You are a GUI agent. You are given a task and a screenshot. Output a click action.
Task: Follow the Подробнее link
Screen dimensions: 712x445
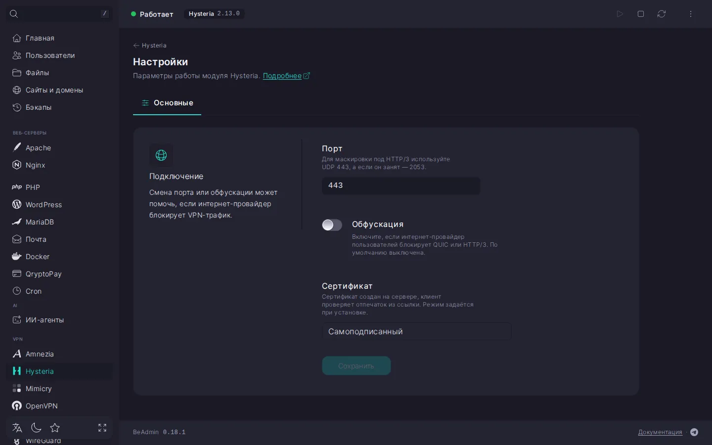pyautogui.click(x=286, y=76)
